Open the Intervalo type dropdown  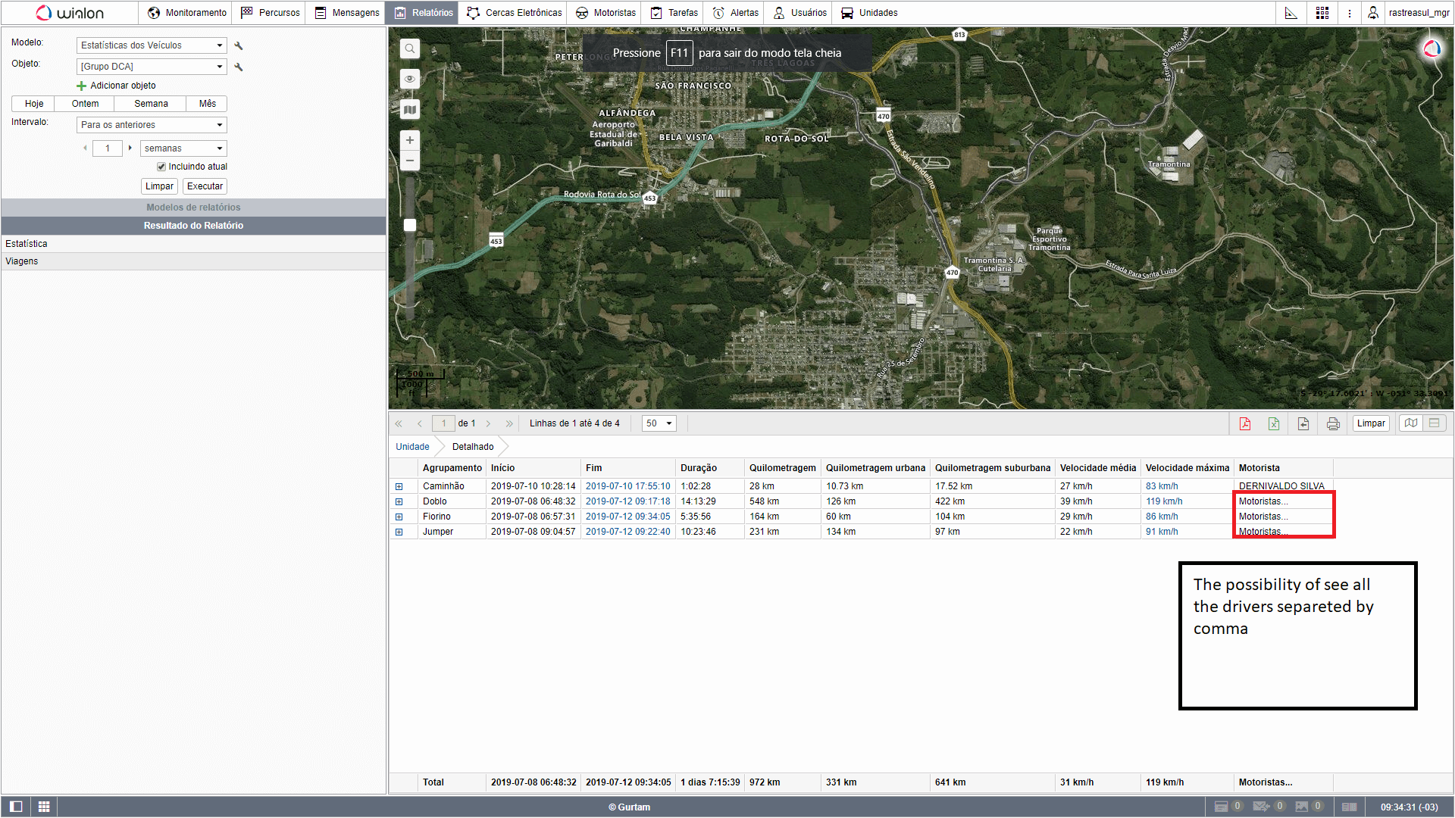(x=152, y=125)
